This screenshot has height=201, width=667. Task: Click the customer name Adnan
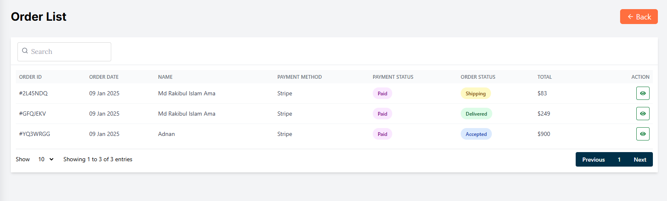pyautogui.click(x=166, y=134)
